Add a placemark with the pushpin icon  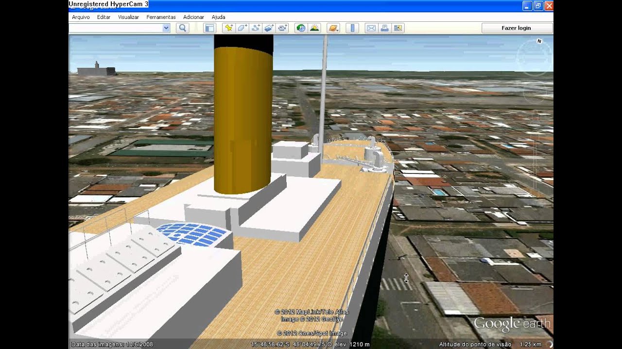pyautogui.click(x=228, y=28)
